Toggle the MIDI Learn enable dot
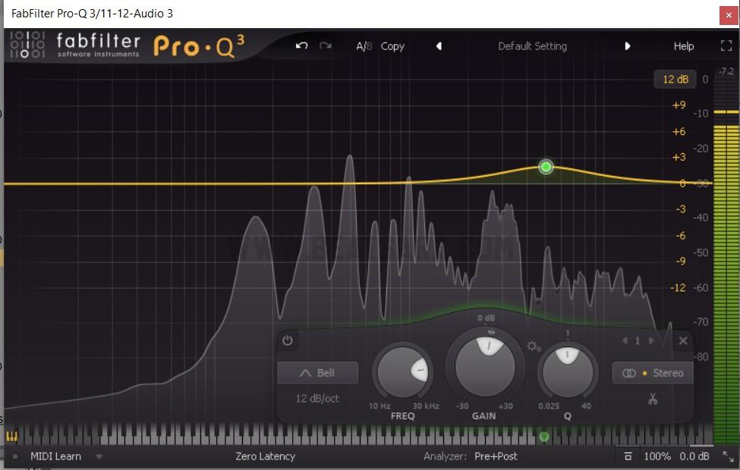 [x=15, y=456]
